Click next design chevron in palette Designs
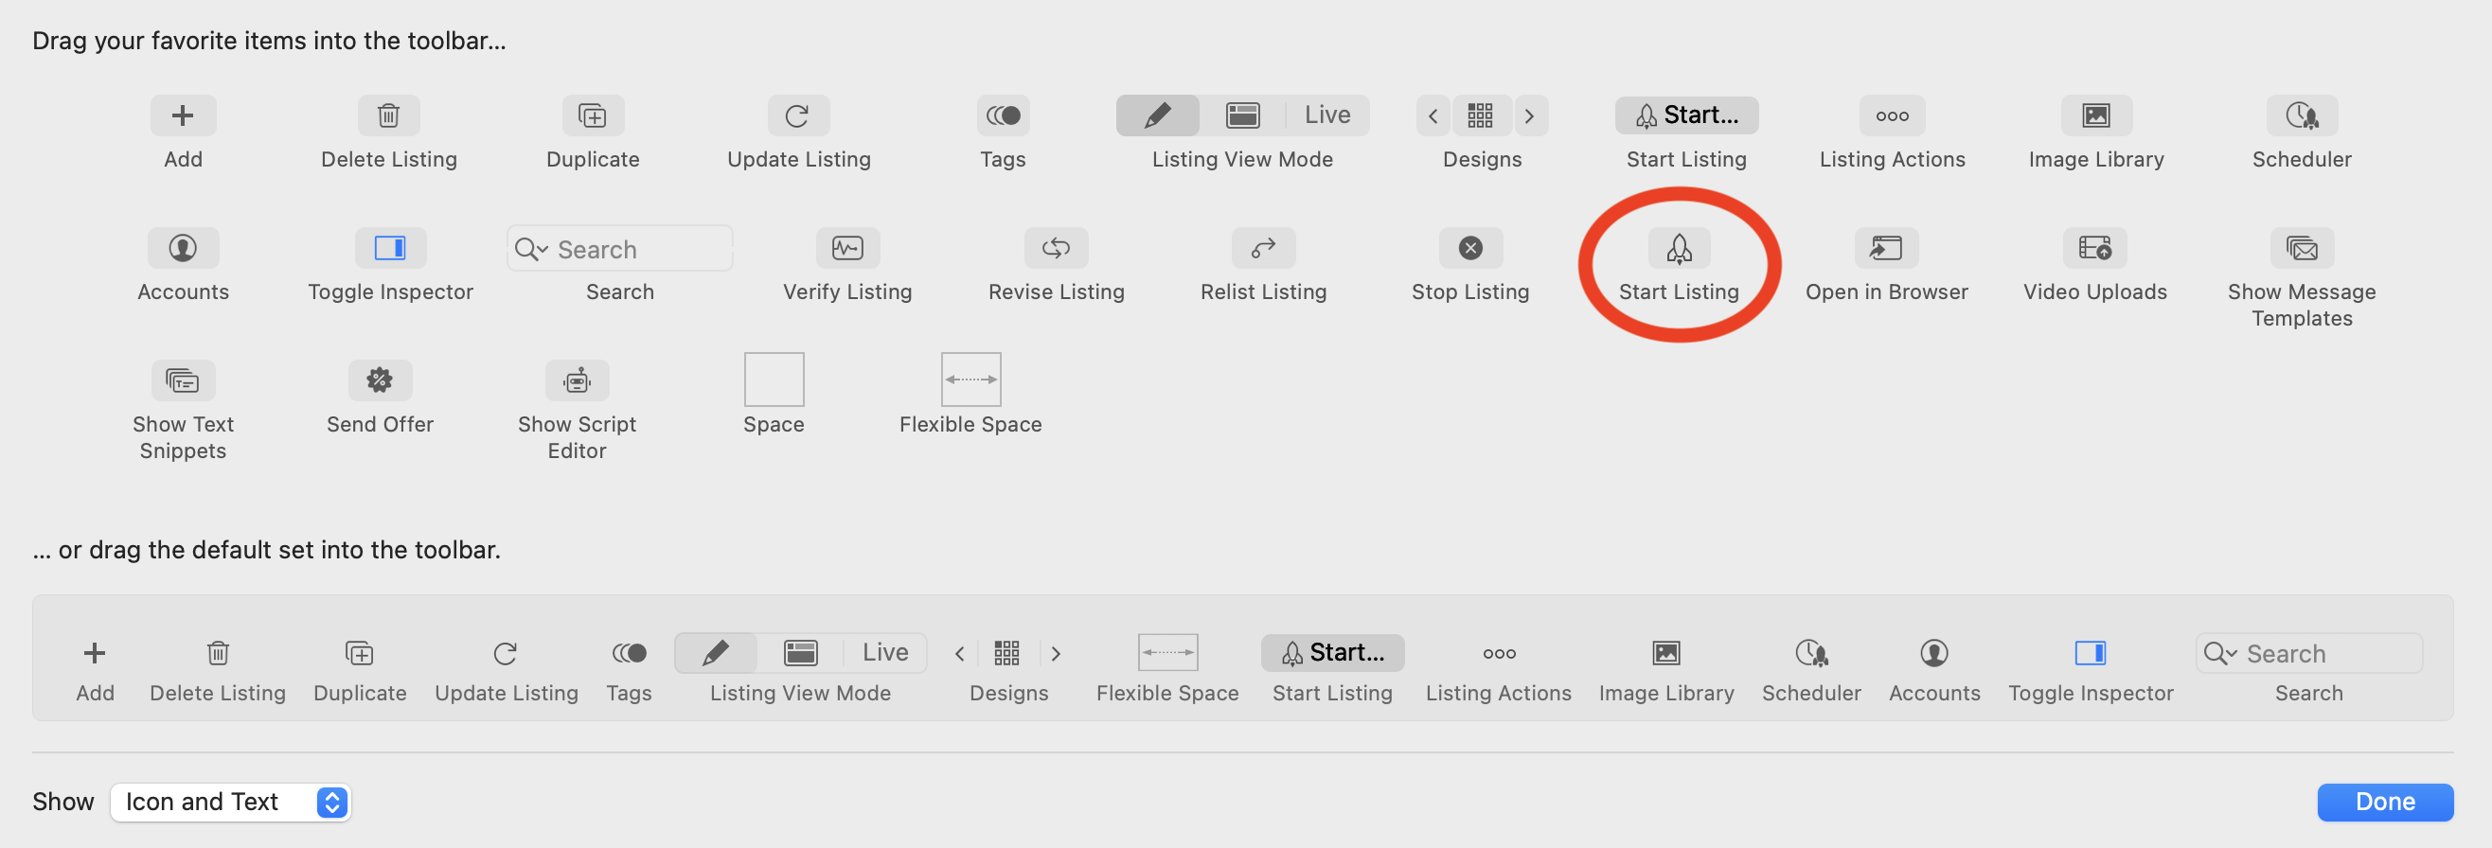This screenshot has height=848, width=2492. click(x=1530, y=116)
